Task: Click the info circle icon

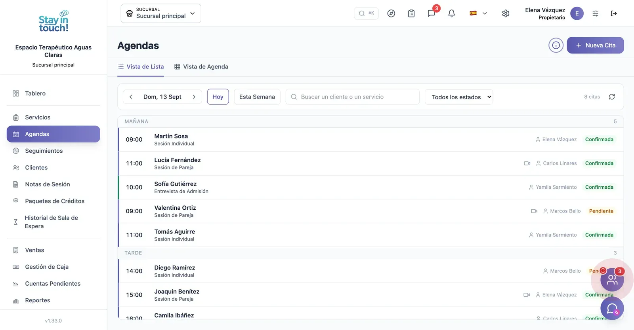Action: (556, 45)
